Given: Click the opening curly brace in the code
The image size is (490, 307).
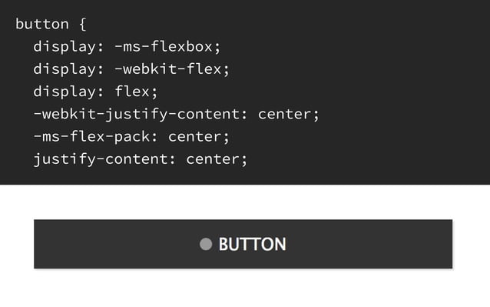Looking at the screenshot, I should click(x=82, y=24).
